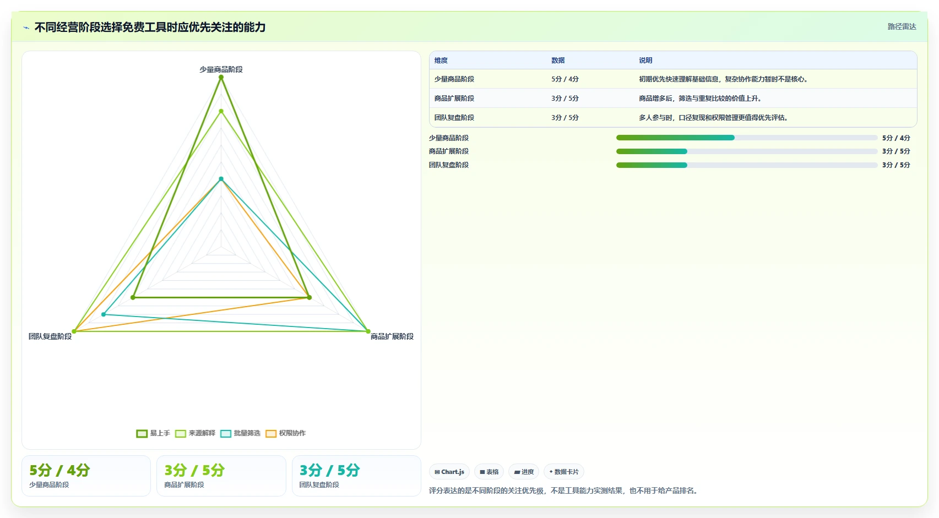Select the 团队复盘阶段 cell in the table
Viewport: 939px width, 518px height.
point(454,118)
